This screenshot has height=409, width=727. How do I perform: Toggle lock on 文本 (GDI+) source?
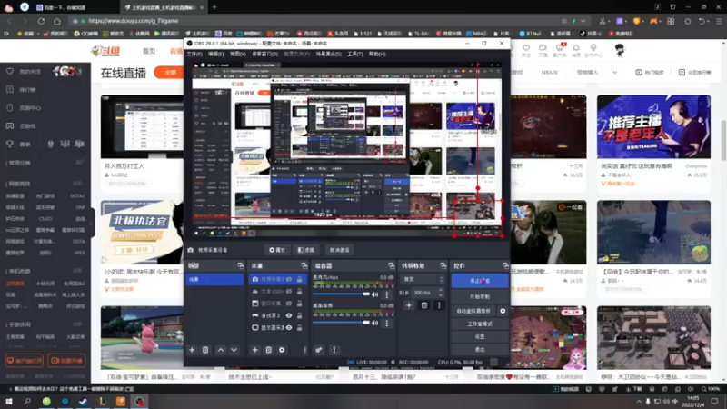tap(300, 291)
